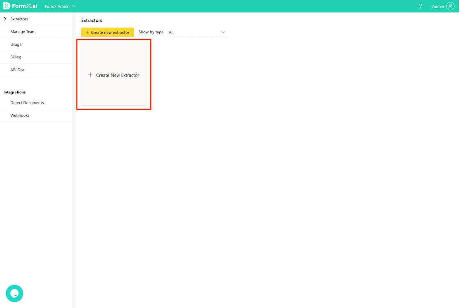Viewport: 460px width, 308px height.
Task: Click the arrow beside Extractors in sidebar
Action: point(5,19)
